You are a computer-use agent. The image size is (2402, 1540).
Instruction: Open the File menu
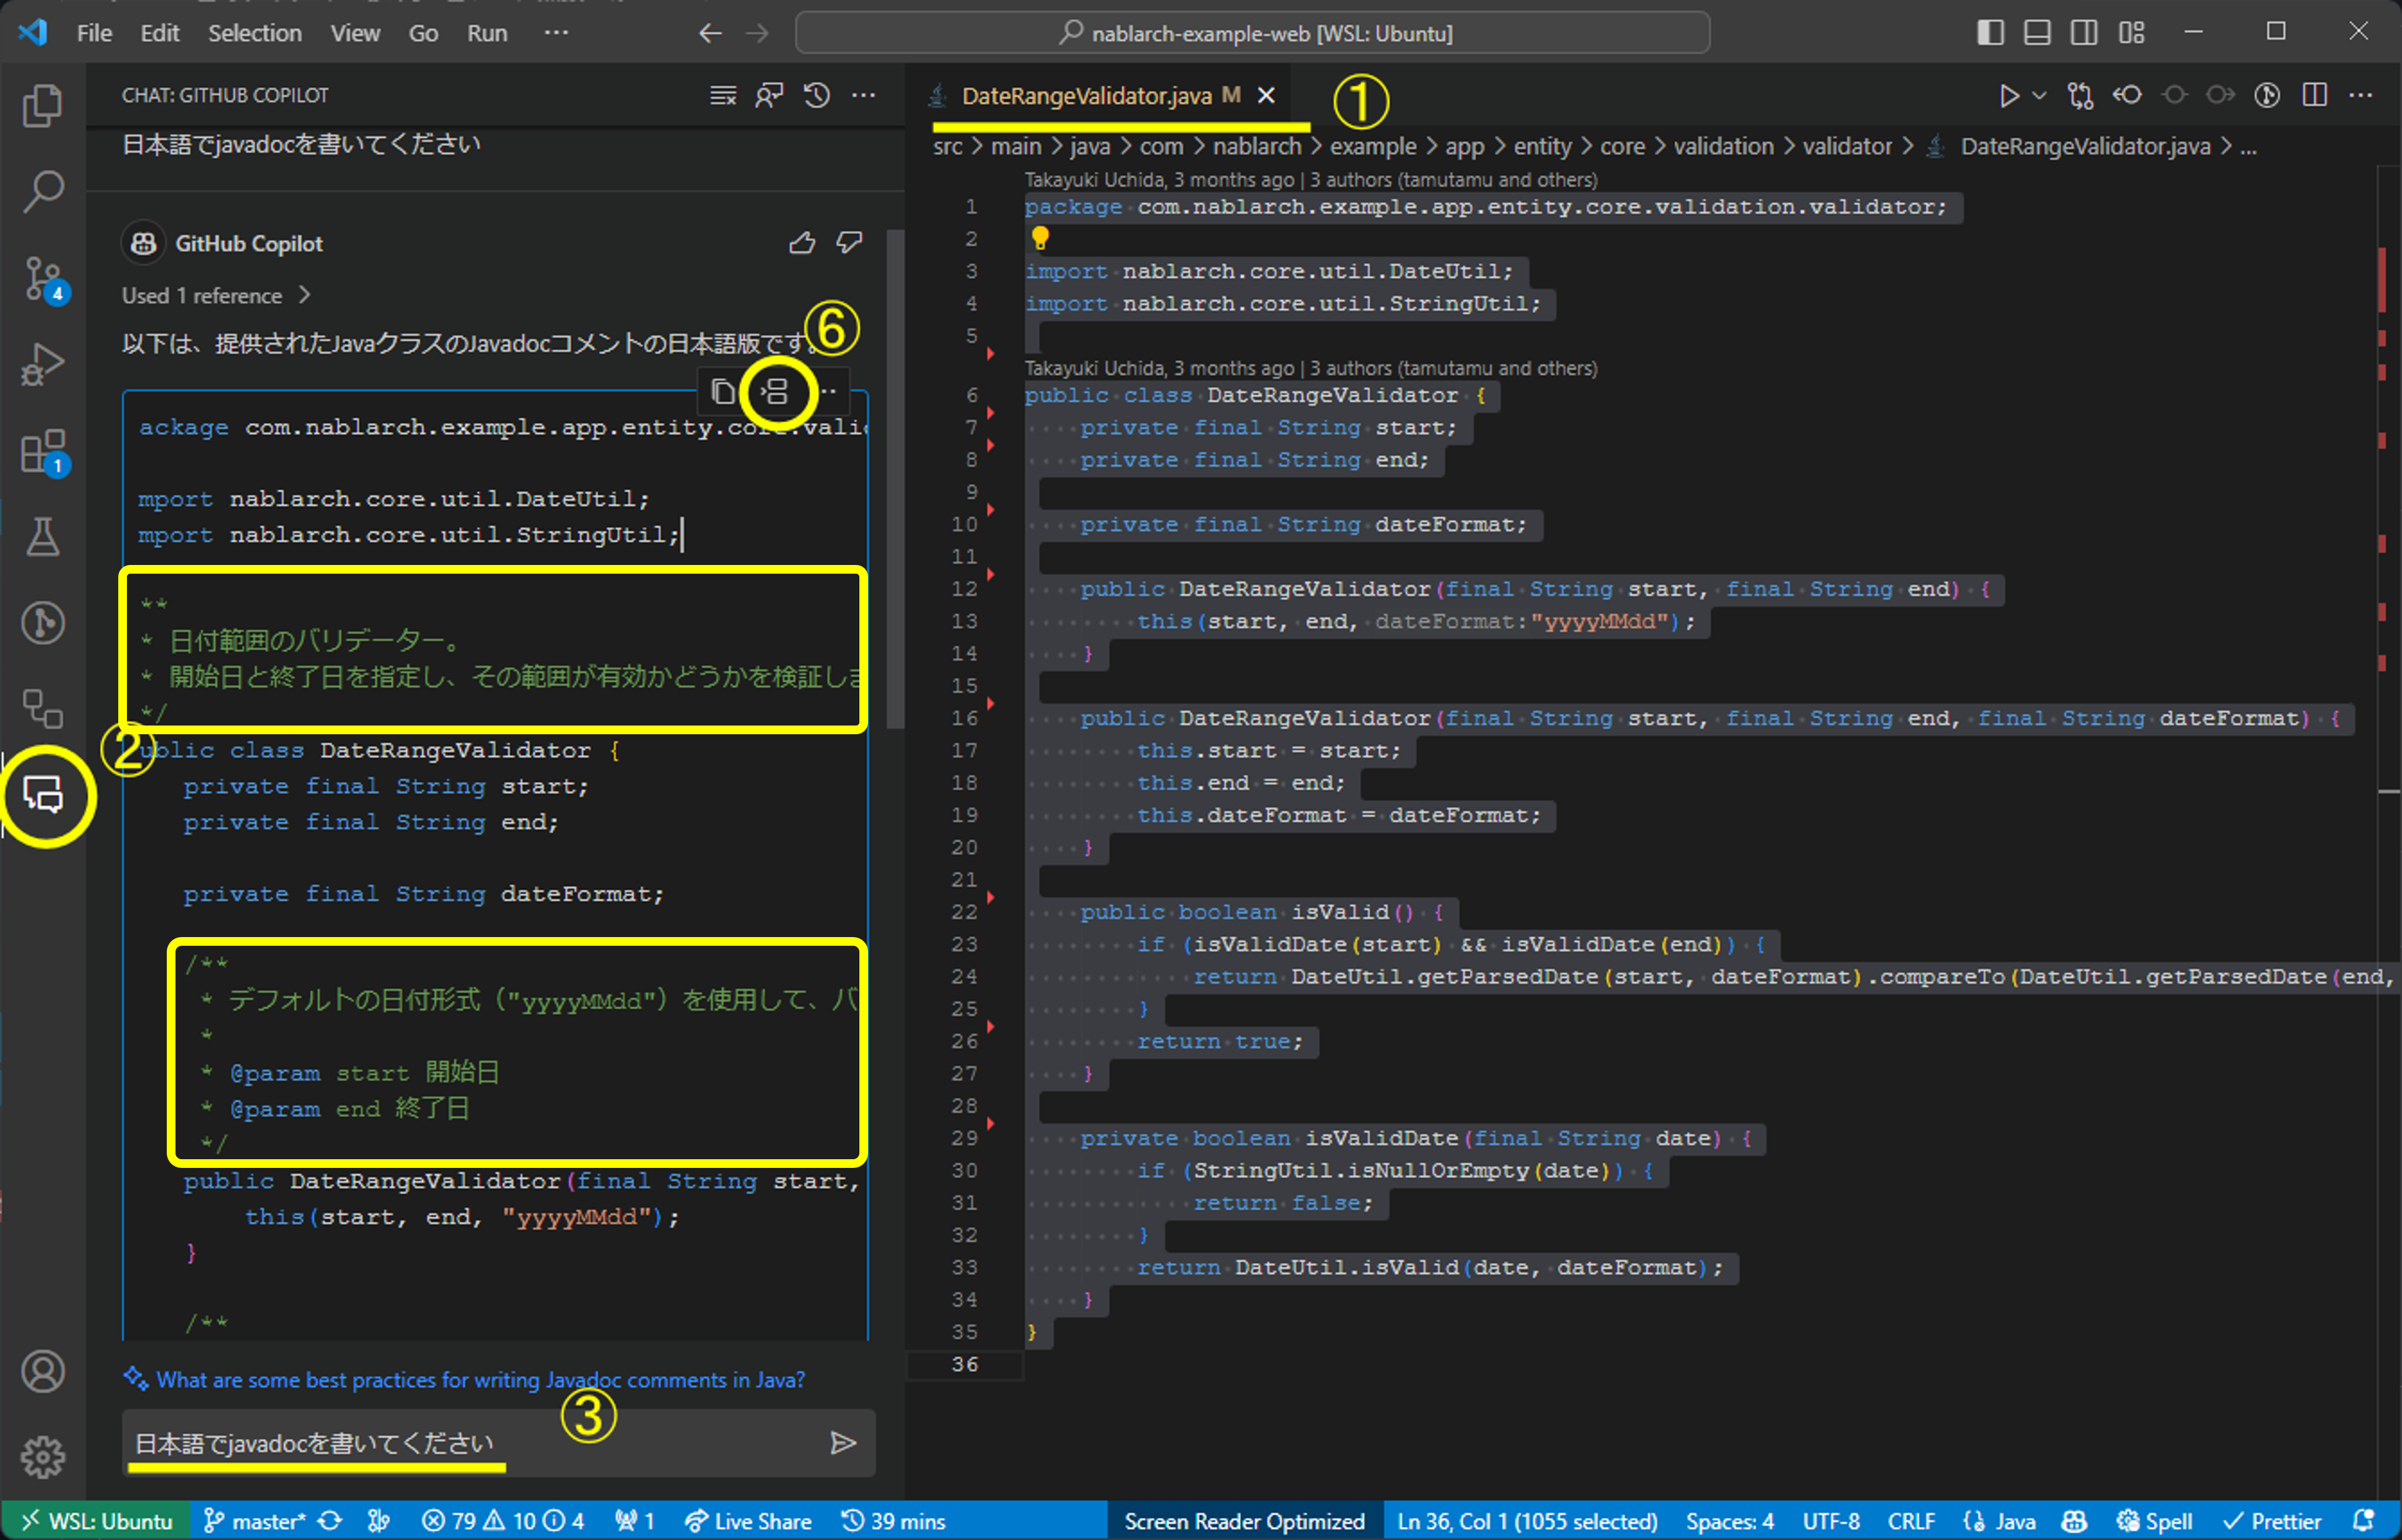click(x=95, y=33)
